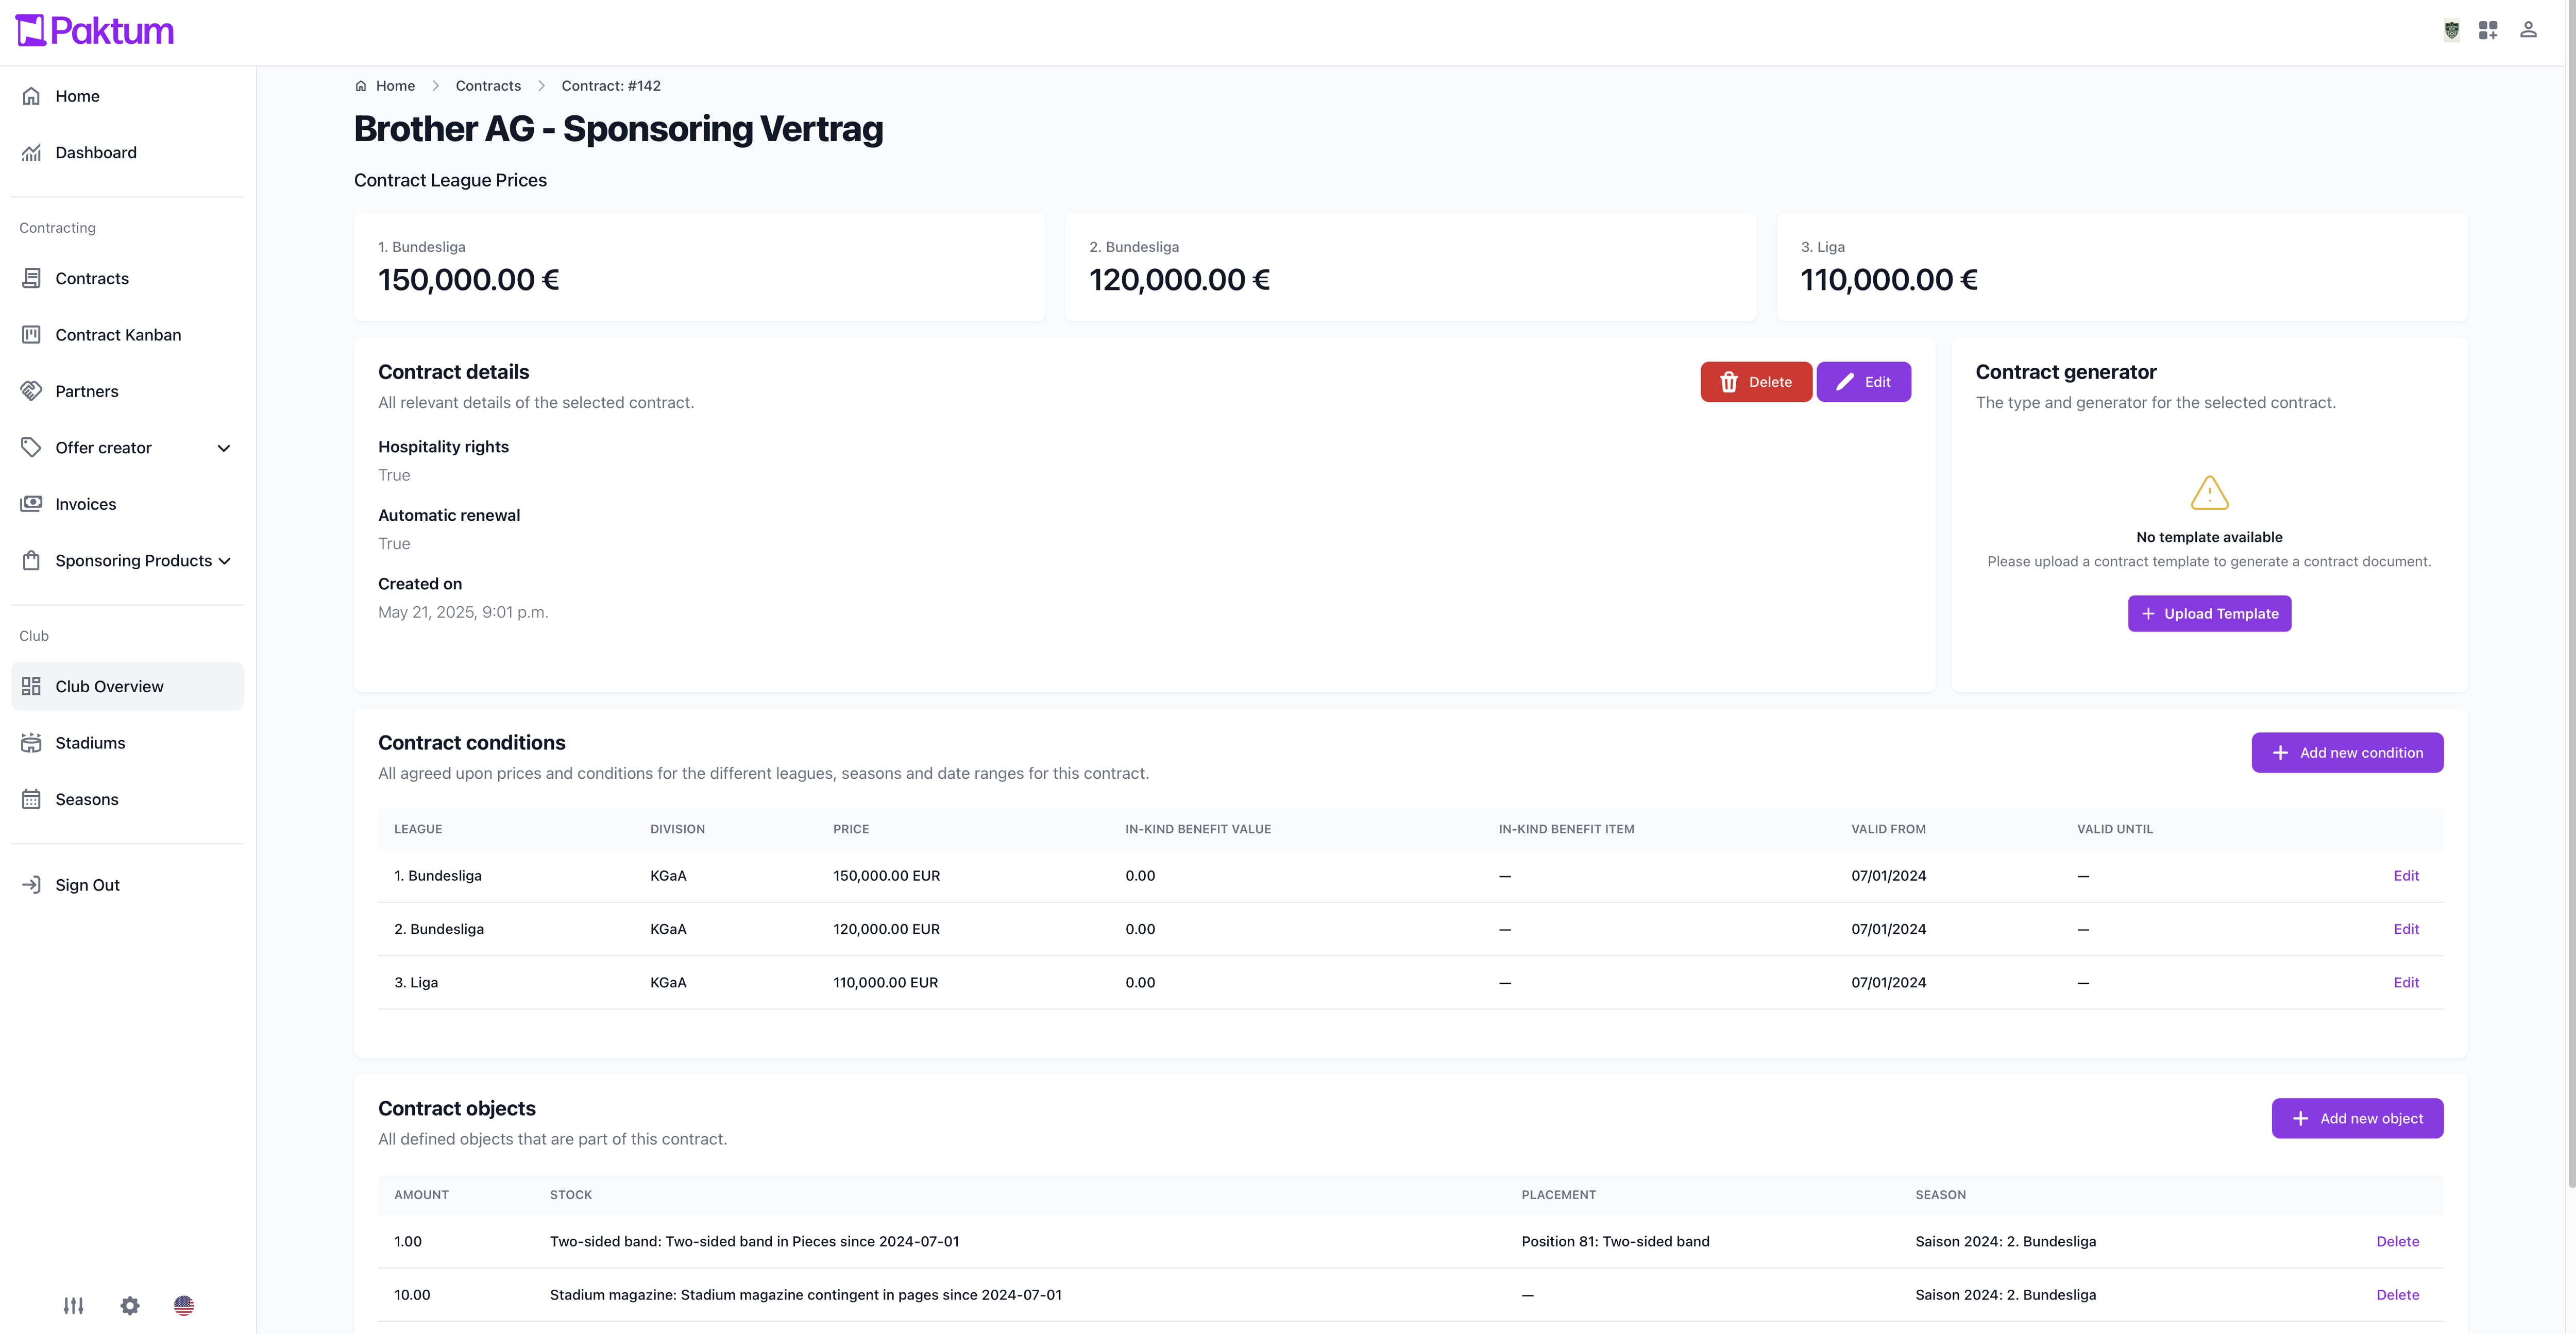
Task: Click the 3. Liga price card
Action: (2121, 267)
